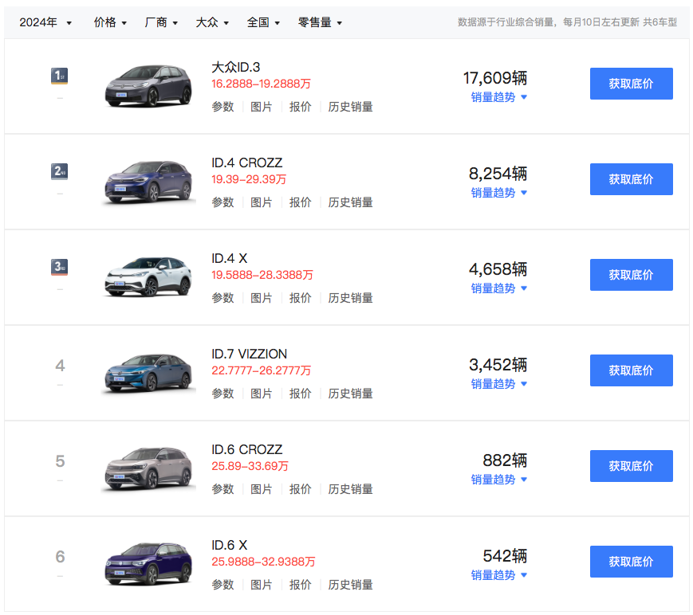
Task: Open 参数 specs for 大众ID.3
Action: click(x=222, y=107)
